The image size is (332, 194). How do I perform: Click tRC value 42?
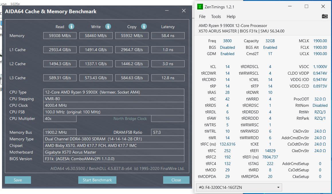(227, 99)
